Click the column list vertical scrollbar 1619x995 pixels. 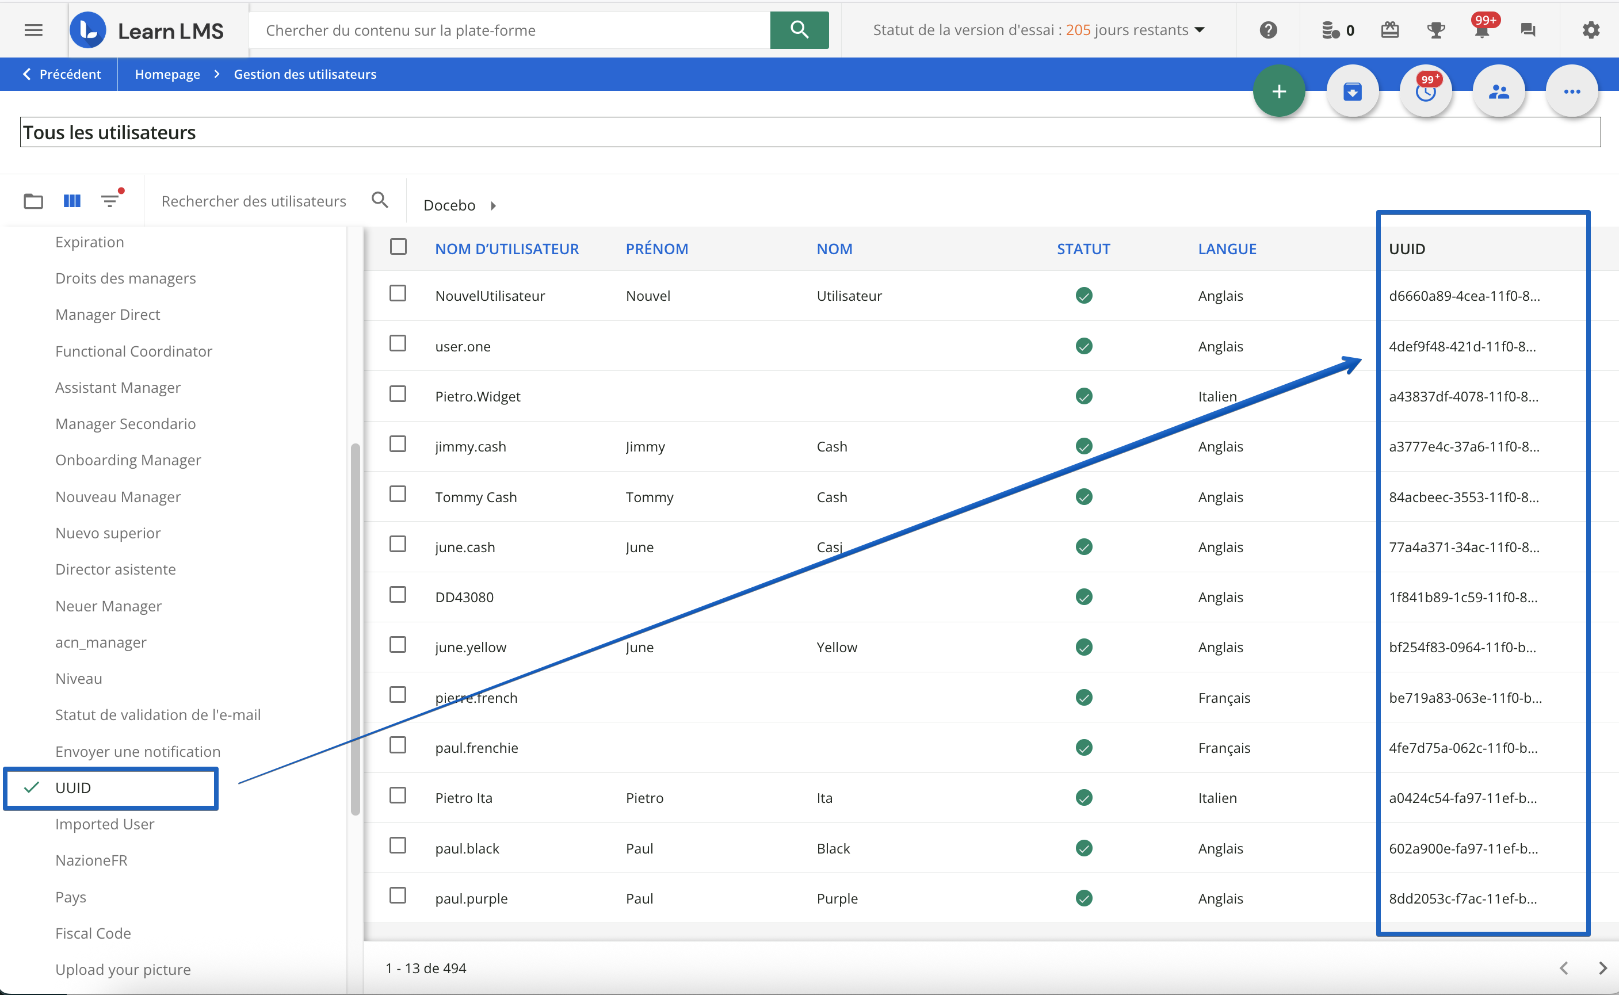point(356,629)
